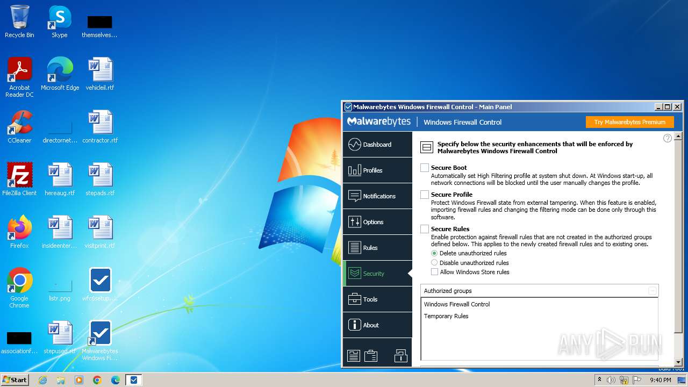Click scrollbar down arrow in Main Panel
688x387 pixels.
(678, 362)
